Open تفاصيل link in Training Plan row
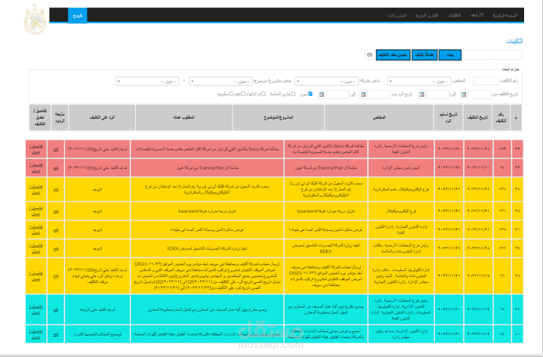The height and width of the screenshot is (357, 543). (x=36, y=165)
